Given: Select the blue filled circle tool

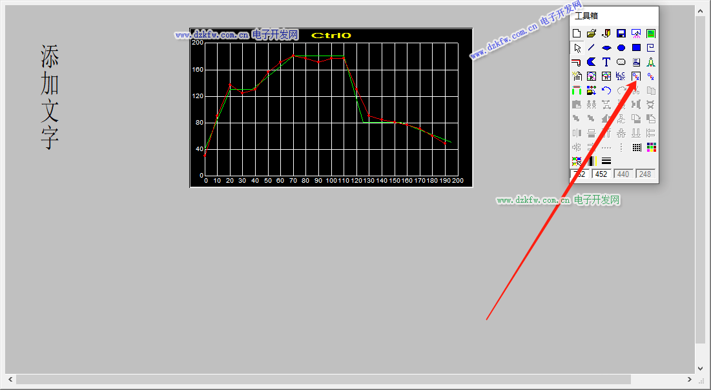Looking at the screenshot, I should click(621, 48).
